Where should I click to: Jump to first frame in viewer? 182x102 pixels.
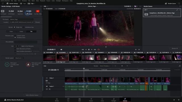point(83,50)
